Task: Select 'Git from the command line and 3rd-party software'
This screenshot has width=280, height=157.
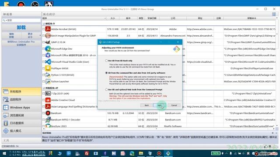Action: pyautogui.click(x=106, y=73)
